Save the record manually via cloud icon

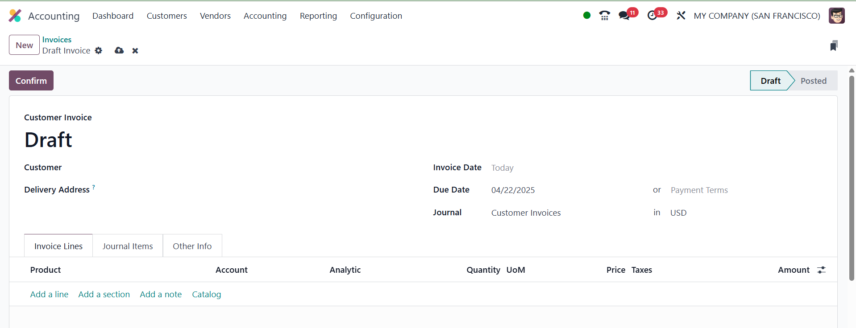pyautogui.click(x=119, y=51)
